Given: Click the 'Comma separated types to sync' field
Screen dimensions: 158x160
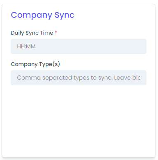Looking at the screenshot, I should pos(79,78).
